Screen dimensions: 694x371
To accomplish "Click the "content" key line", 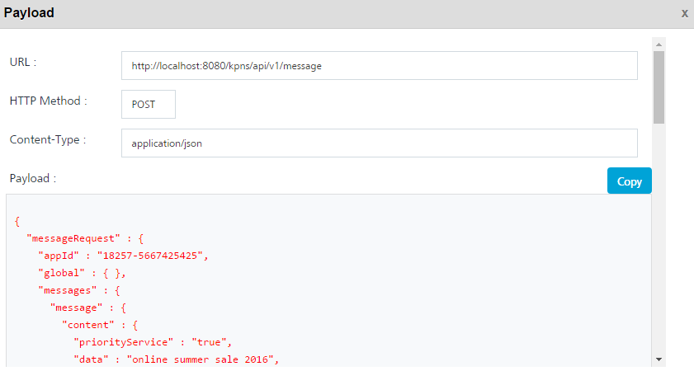I will click(x=103, y=324).
